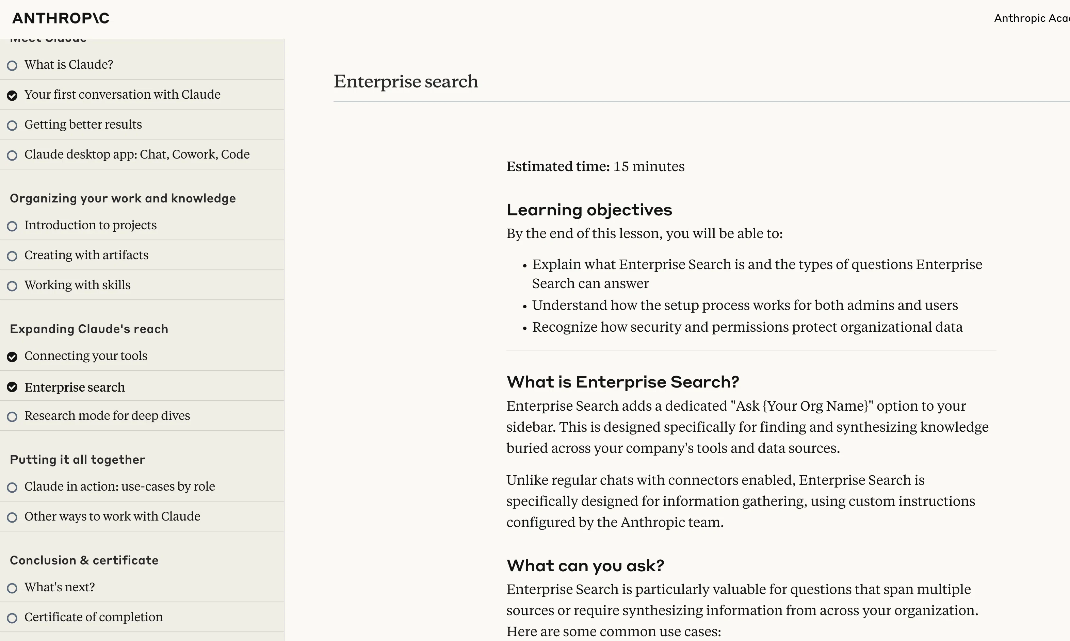Image resolution: width=1070 pixels, height=641 pixels.
Task: Click the status circle next to Getting better results
Action: tap(12, 125)
